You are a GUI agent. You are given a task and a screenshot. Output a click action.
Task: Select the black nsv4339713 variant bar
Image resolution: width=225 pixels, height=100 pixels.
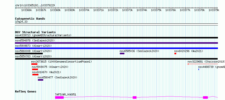(116, 38)
